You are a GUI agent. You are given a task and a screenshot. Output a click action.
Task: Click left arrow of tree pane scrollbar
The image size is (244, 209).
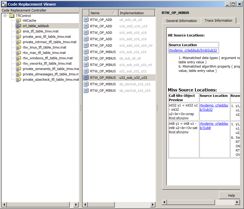[4, 204]
